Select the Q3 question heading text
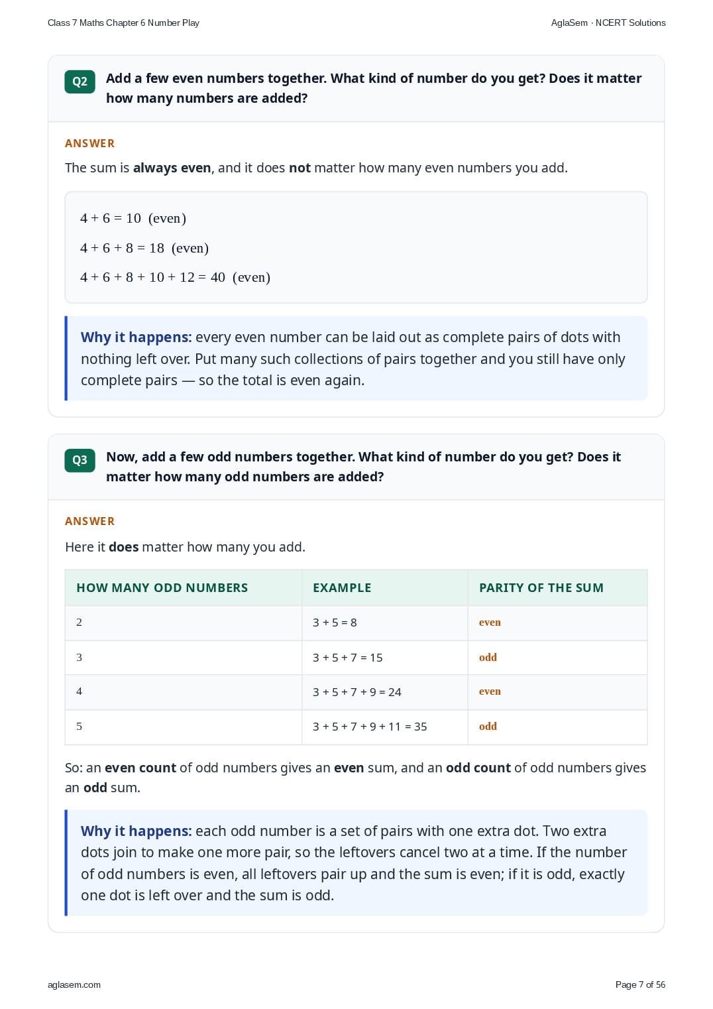This screenshot has width=713, height=1009. click(363, 467)
